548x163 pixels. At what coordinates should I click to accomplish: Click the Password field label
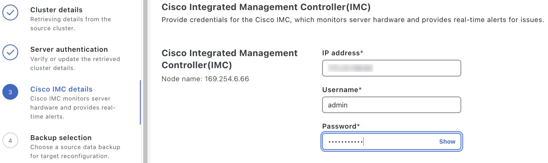pyautogui.click(x=339, y=126)
